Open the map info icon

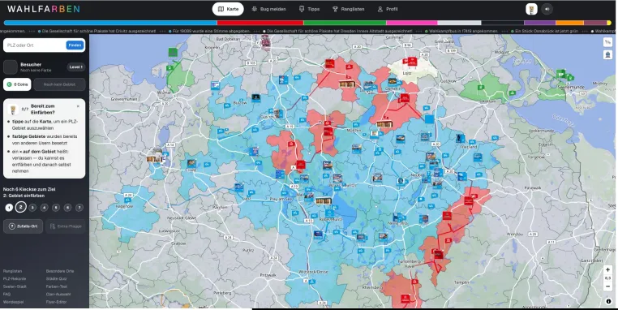[x=608, y=301]
